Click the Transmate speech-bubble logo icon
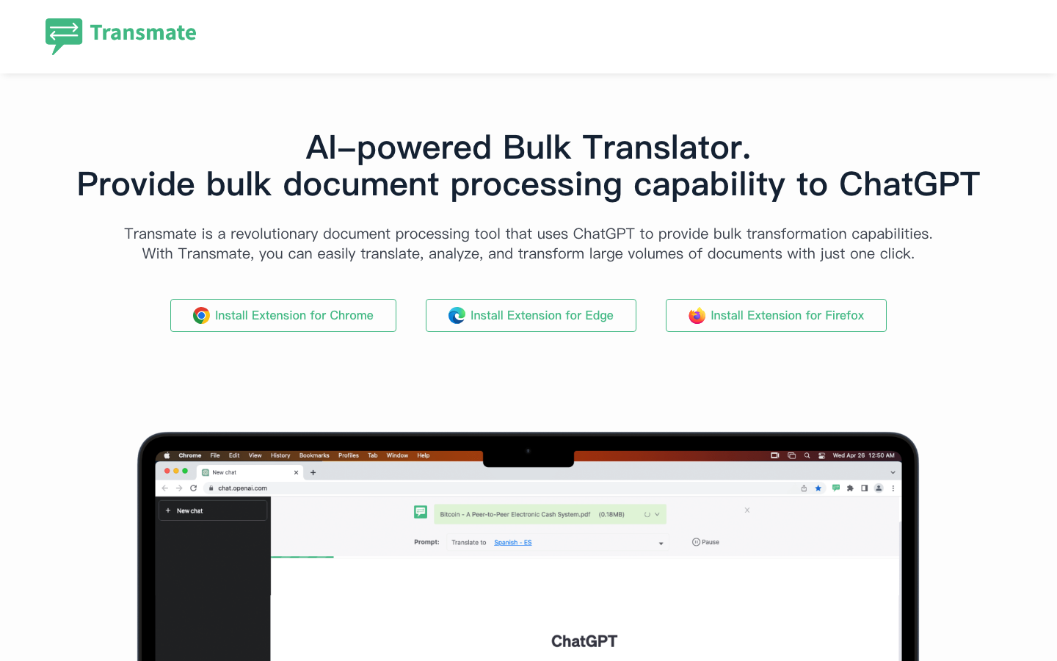 pyautogui.click(x=64, y=36)
